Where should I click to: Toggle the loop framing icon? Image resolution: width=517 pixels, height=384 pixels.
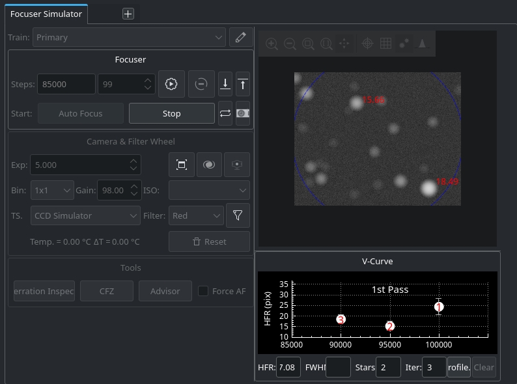tap(225, 113)
